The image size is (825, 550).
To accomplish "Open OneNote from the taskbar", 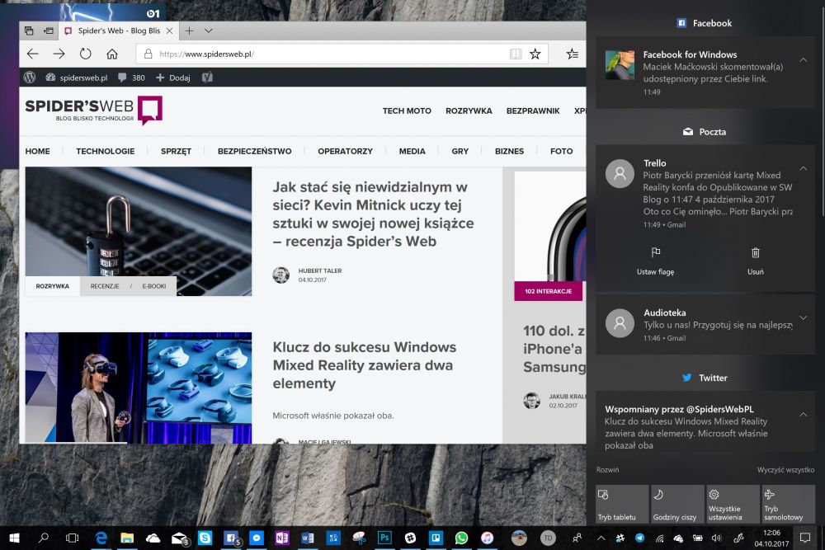I will pos(282,538).
